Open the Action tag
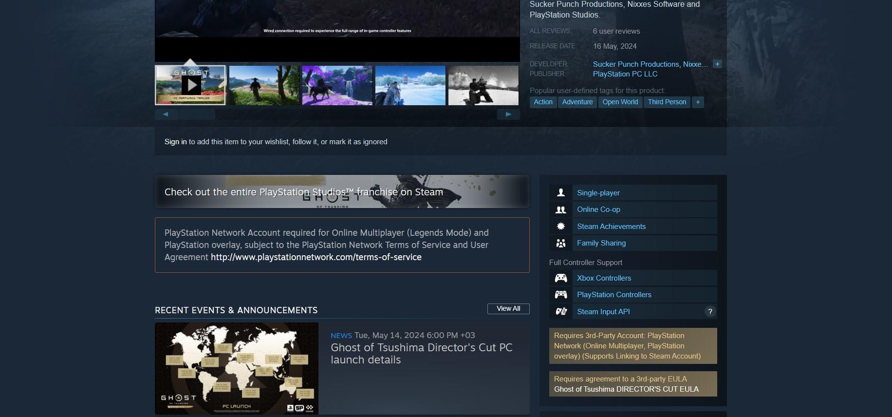 coord(543,102)
